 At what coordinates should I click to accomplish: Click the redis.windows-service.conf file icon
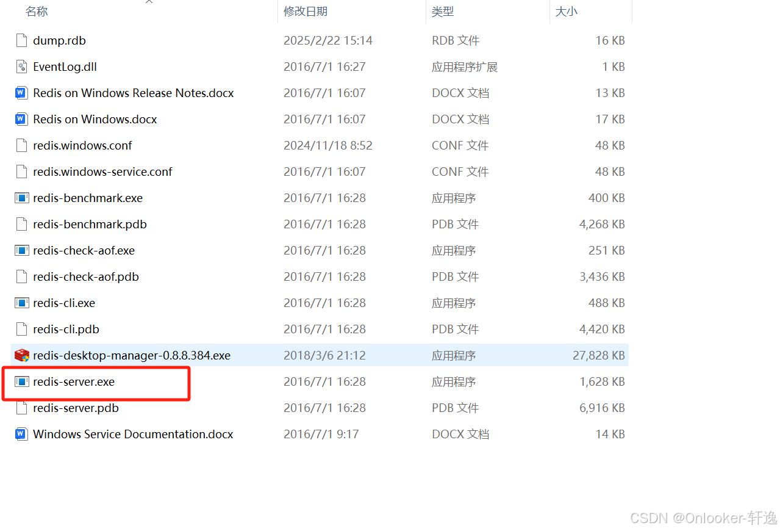coord(21,172)
